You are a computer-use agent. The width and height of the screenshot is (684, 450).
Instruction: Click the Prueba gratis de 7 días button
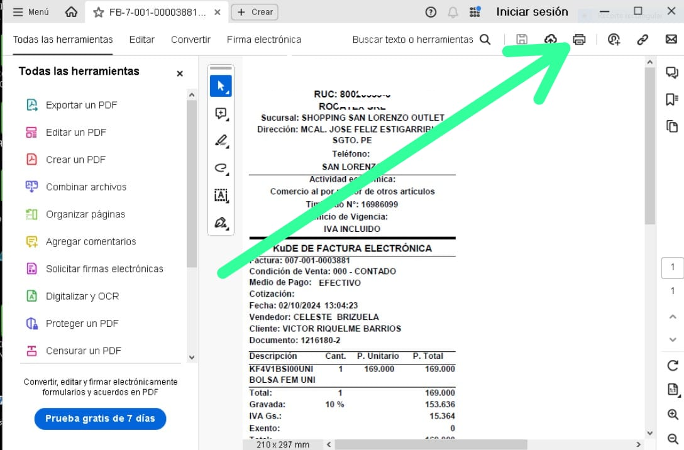pyautogui.click(x=100, y=419)
